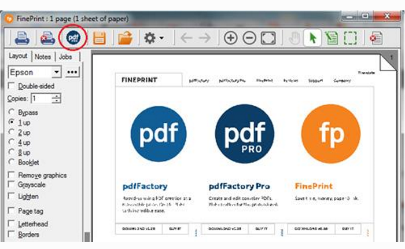Click the dark pdf PRO circle logo
Screen dimensions: 405x249
tap(245, 134)
